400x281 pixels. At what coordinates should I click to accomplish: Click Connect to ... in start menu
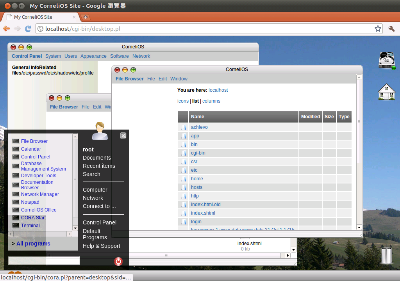99,206
